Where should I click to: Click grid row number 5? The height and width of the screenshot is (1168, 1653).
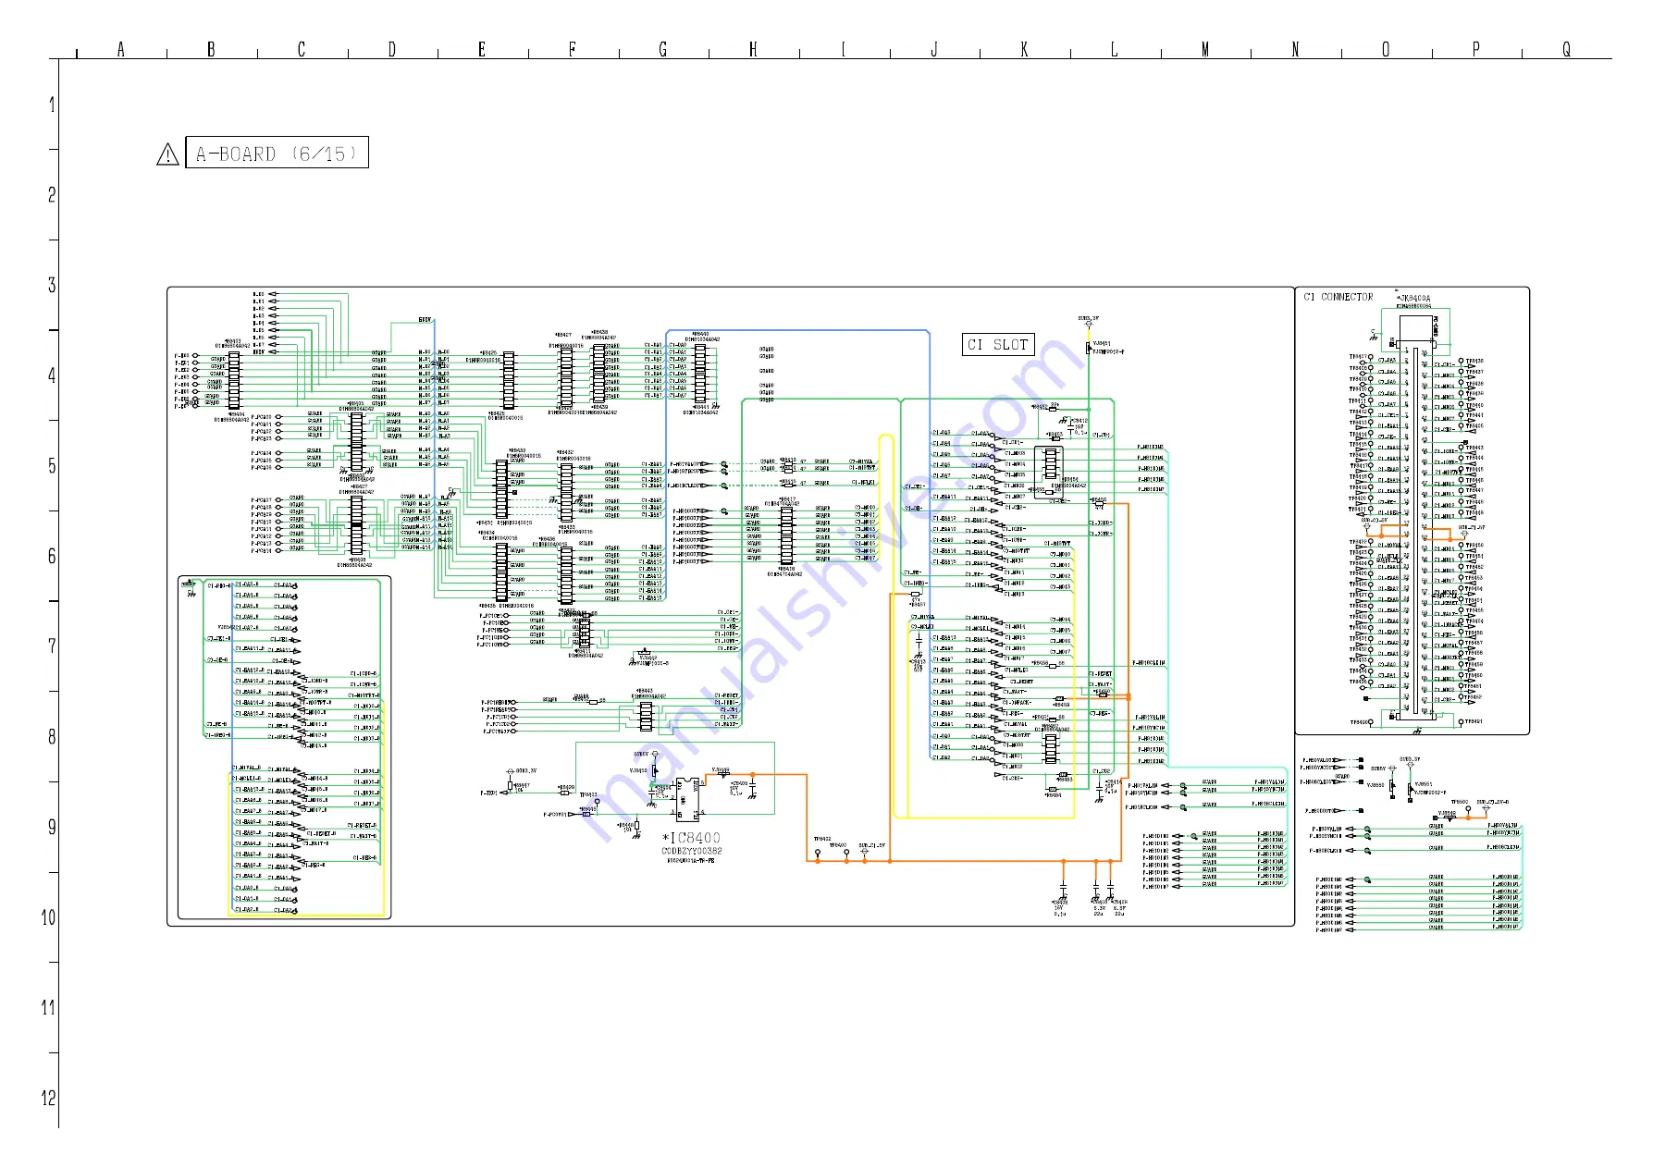coord(52,466)
